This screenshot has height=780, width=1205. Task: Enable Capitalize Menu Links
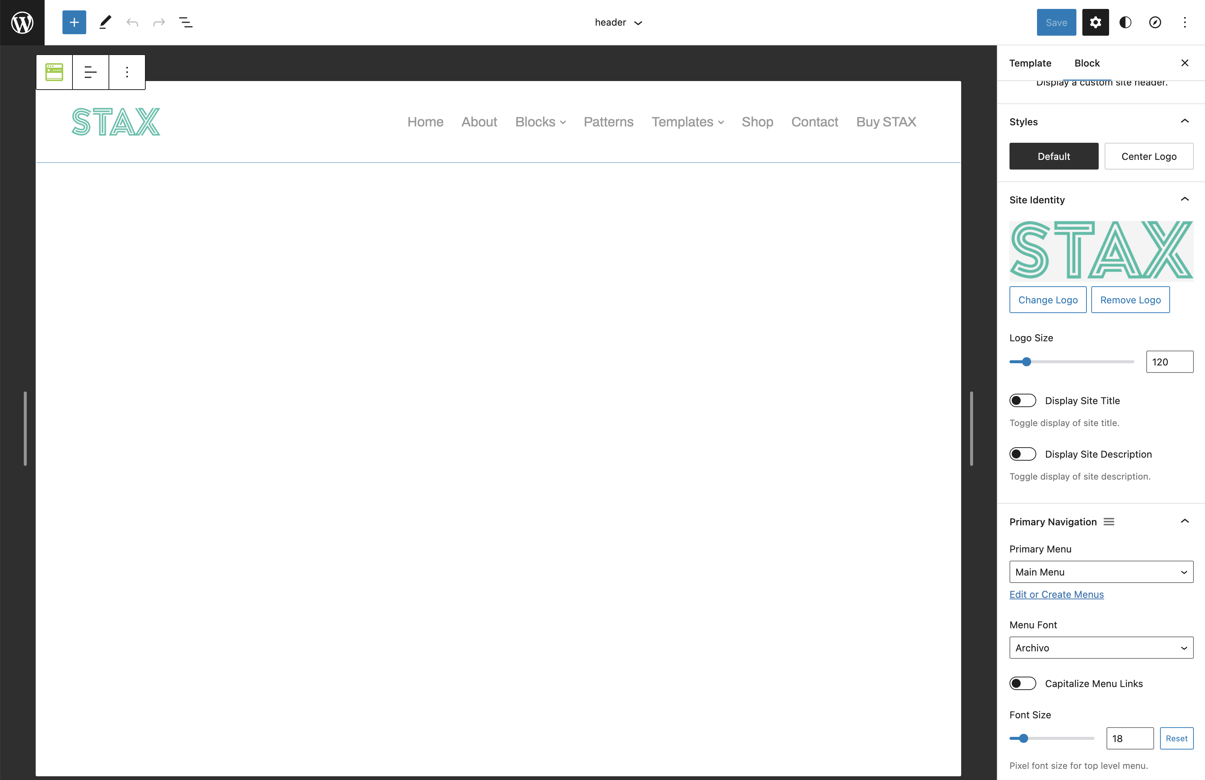click(1023, 683)
